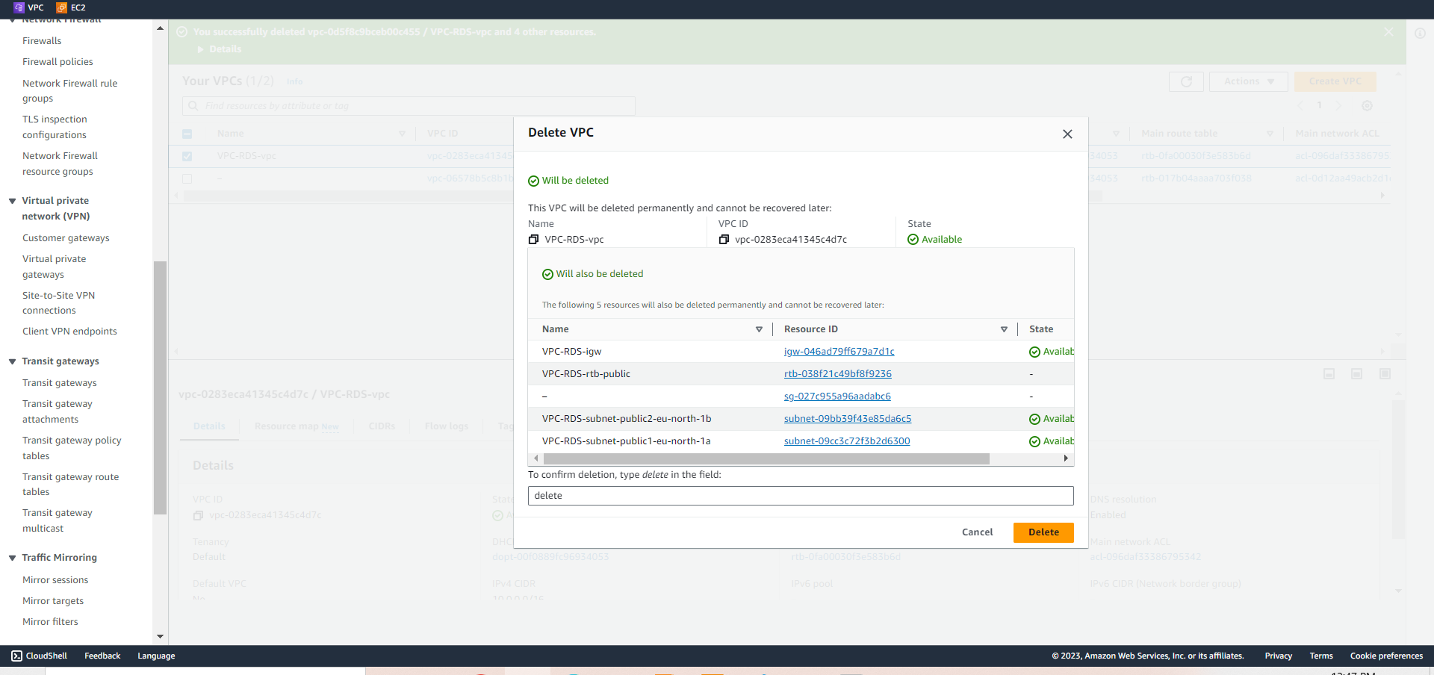Viewport: 1434px width, 675px height.
Task: Open link sg-027c955a96aadabc6
Action: (837, 396)
